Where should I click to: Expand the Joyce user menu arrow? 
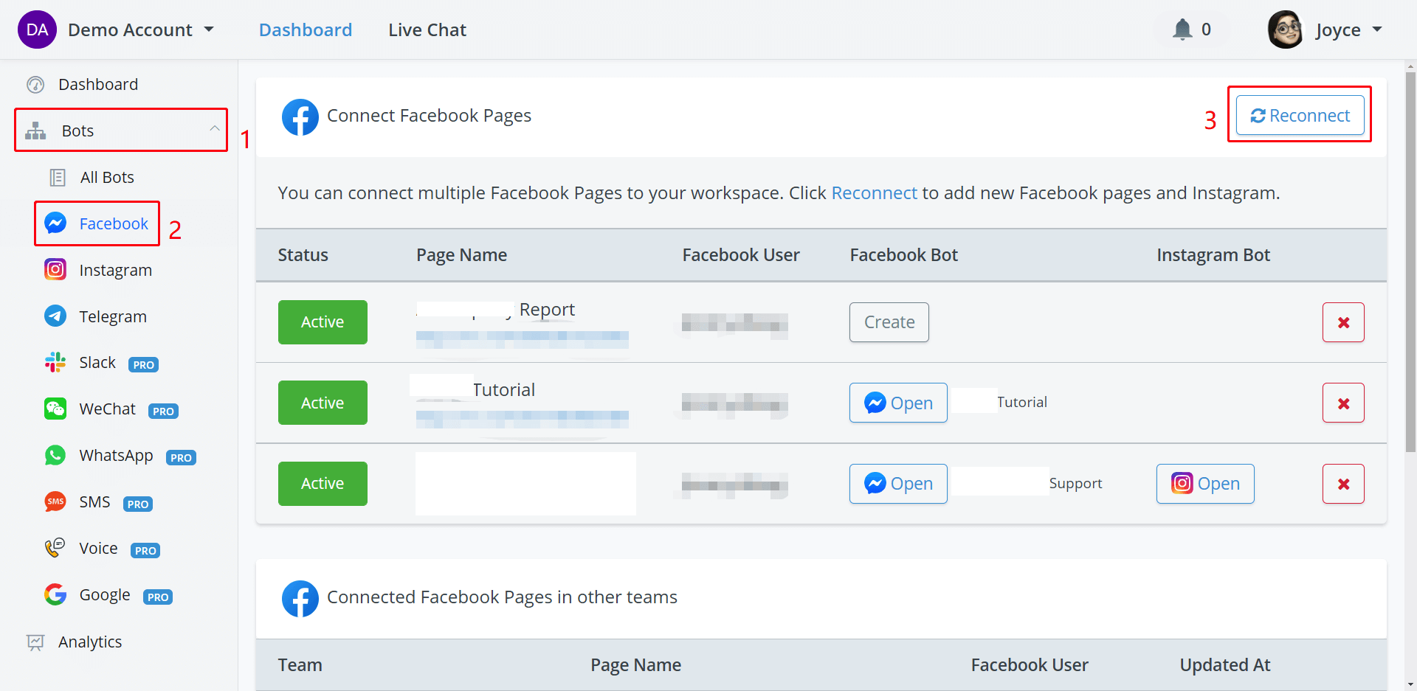click(x=1377, y=29)
